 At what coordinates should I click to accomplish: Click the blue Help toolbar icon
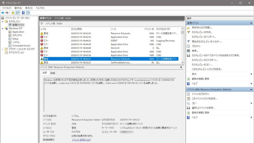tap(23, 13)
